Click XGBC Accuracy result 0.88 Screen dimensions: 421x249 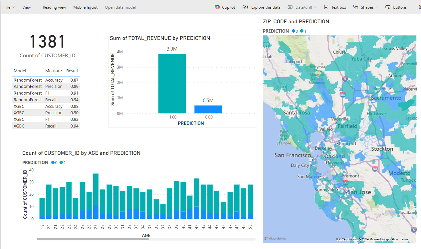point(75,106)
